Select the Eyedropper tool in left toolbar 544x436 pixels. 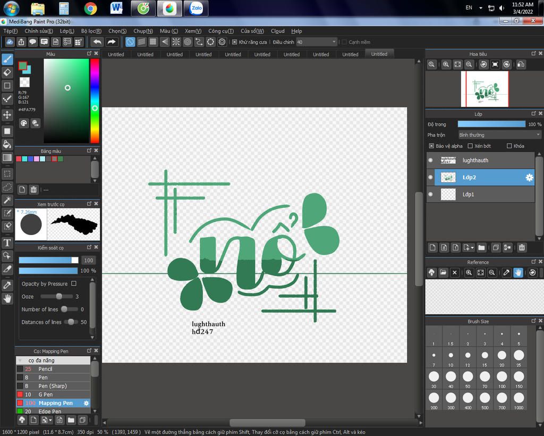click(x=7, y=286)
